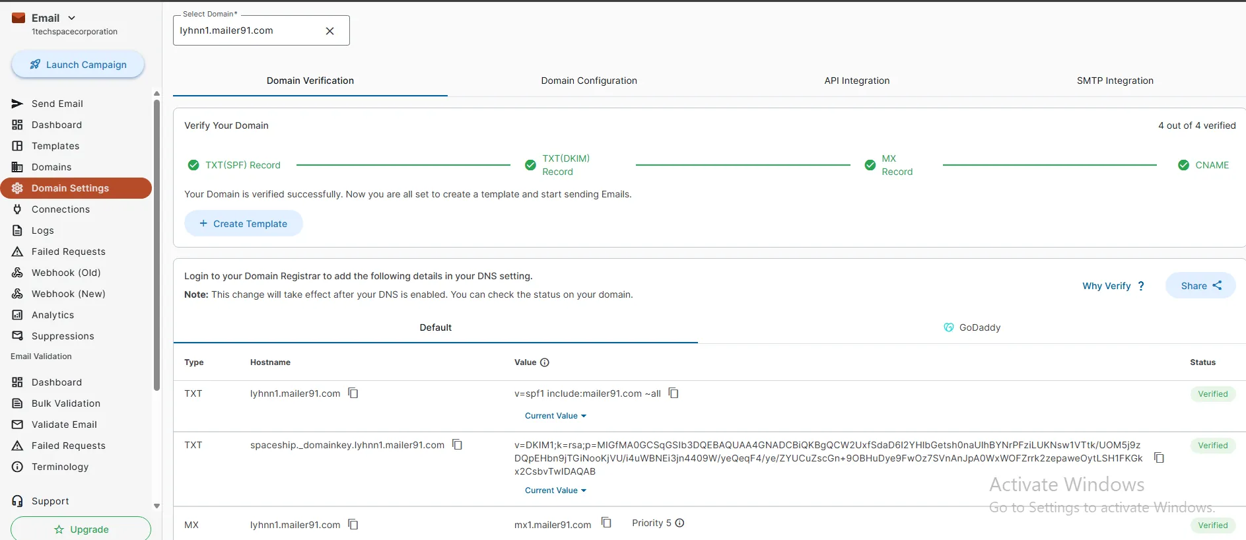Image resolution: width=1246 pixels, height=540 pixels.
Task: Clear the selected domain with X icon
Action: pos(330,31)
